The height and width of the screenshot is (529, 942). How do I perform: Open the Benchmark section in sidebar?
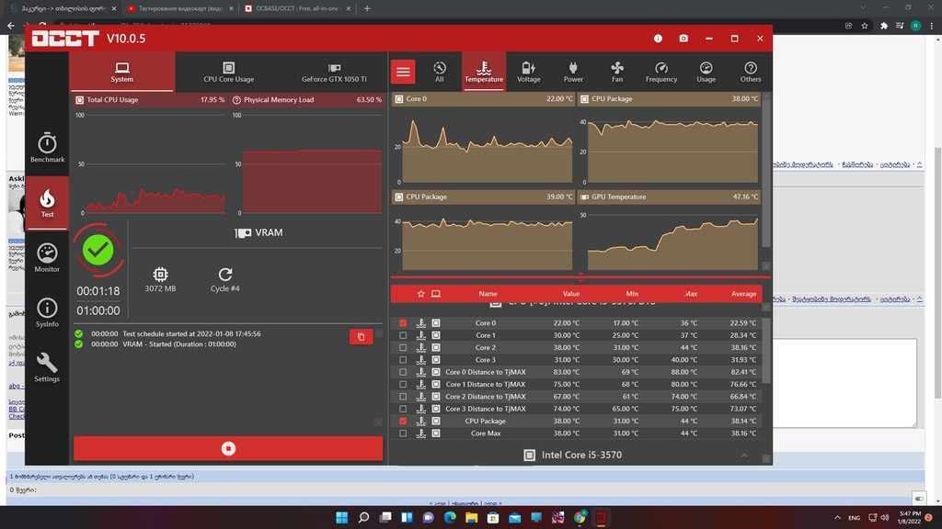pyautogui.click(x=47, y=148)
